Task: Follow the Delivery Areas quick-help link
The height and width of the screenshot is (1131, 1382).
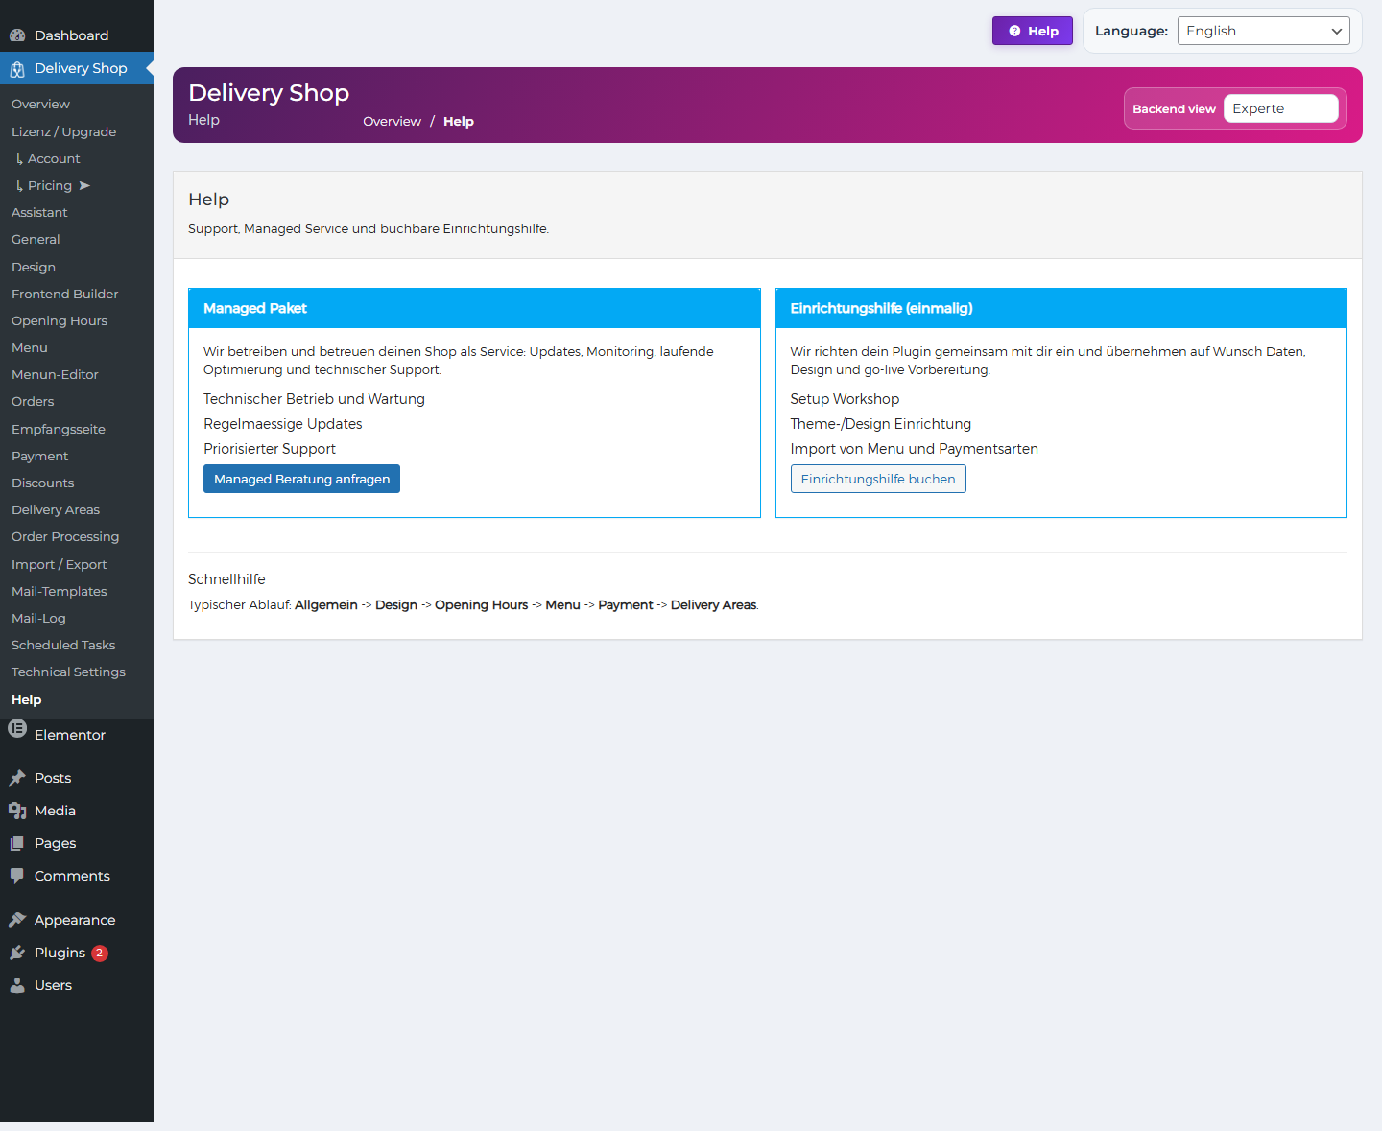Action: click(x=714, y=605)
